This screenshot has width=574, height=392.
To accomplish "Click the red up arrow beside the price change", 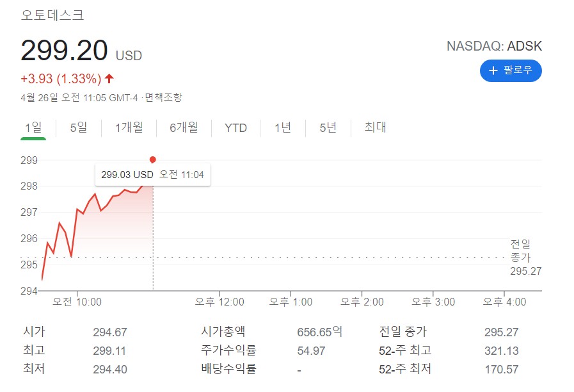I will (109, 79).
